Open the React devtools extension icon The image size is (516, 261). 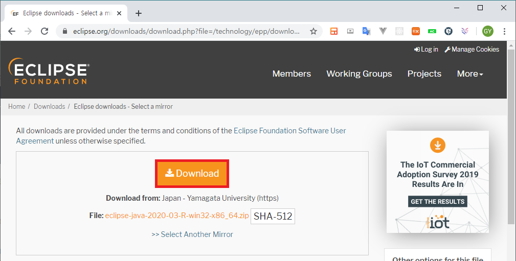tap(399, 31)
